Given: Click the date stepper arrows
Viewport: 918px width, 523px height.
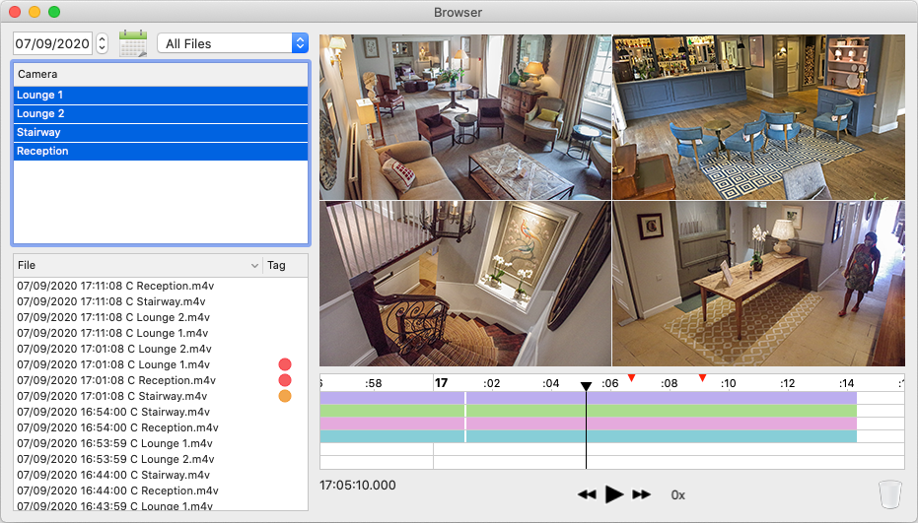Looking at the screenshot, I should click(102, 43).
